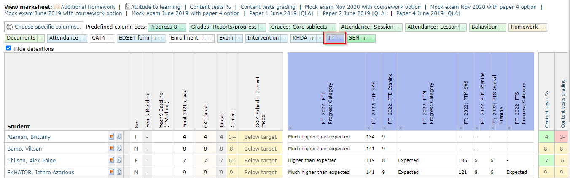Click Choose specific columns button
Screen dimensions: 570x178
(x=43, y=27)
